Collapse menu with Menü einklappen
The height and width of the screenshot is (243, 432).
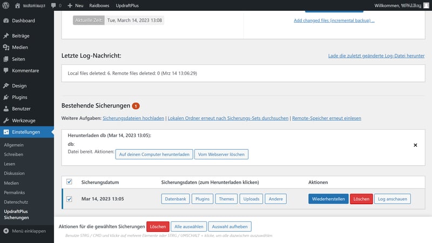coord(28,231)
